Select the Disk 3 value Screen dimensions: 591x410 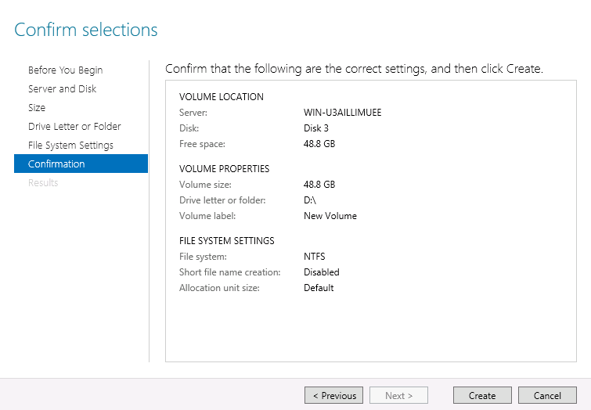pos(316,128)
